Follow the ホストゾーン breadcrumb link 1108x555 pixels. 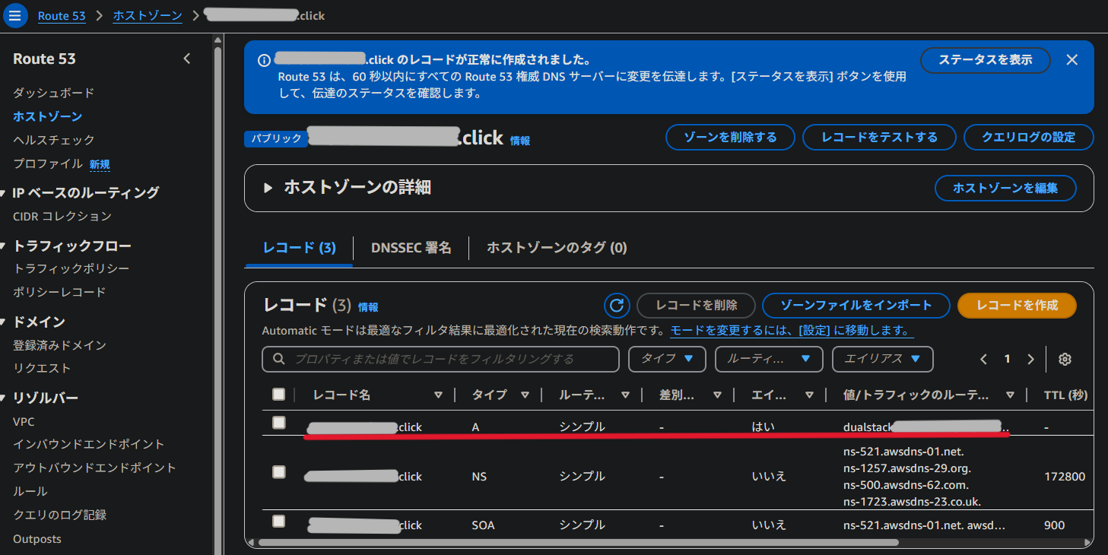point(148,16)
